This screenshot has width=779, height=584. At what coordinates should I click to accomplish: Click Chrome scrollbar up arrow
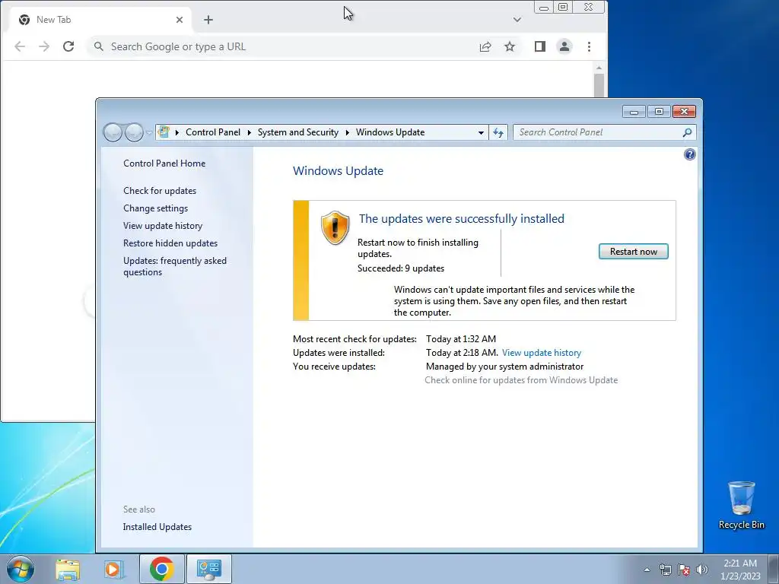[x=599, y=68]
